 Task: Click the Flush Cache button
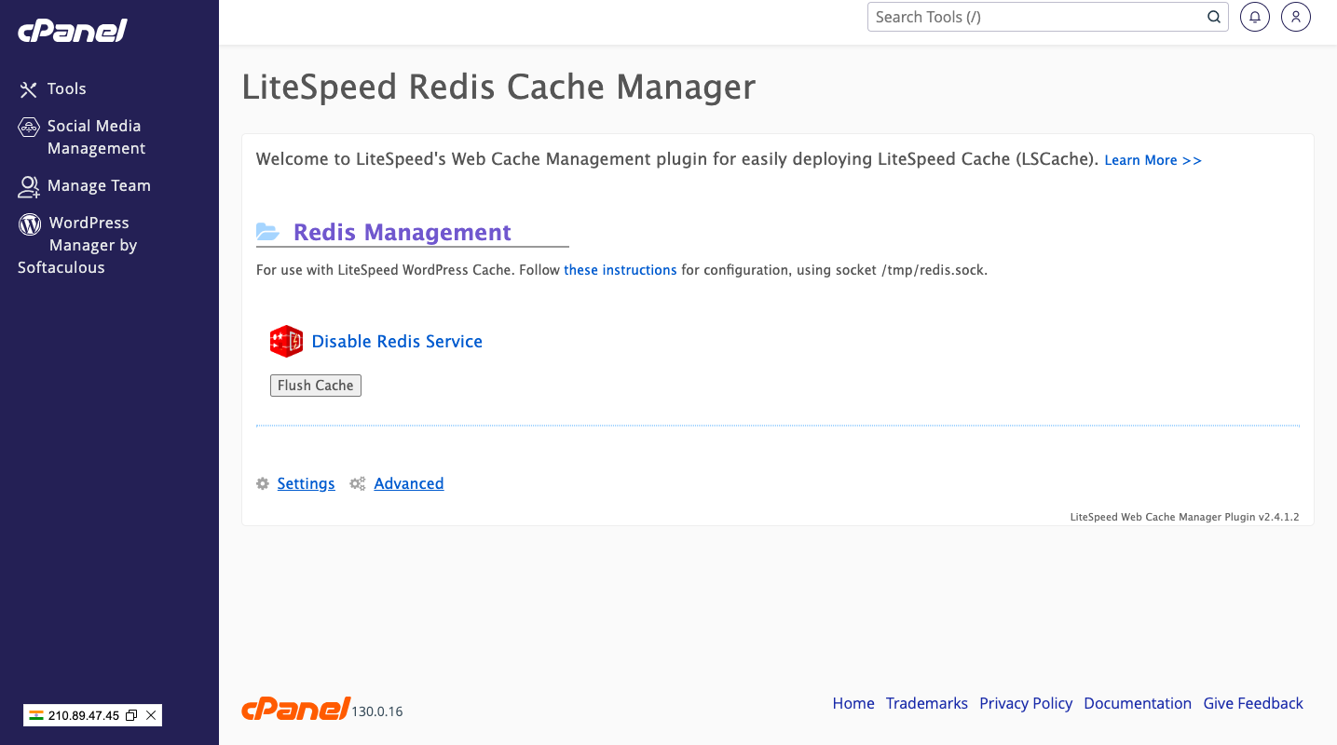pos(315,386)
